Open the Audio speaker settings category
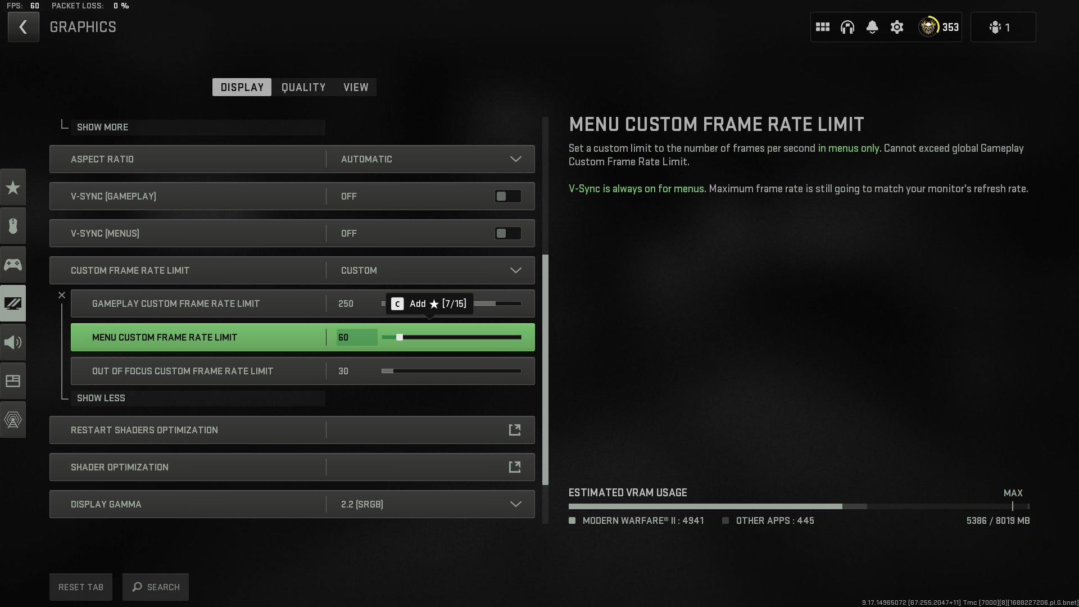 coord(13,342)
